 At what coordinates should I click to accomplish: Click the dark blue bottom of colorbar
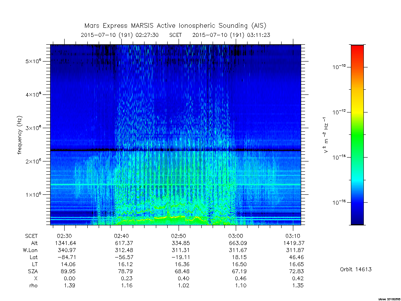[x=357, y=221]
